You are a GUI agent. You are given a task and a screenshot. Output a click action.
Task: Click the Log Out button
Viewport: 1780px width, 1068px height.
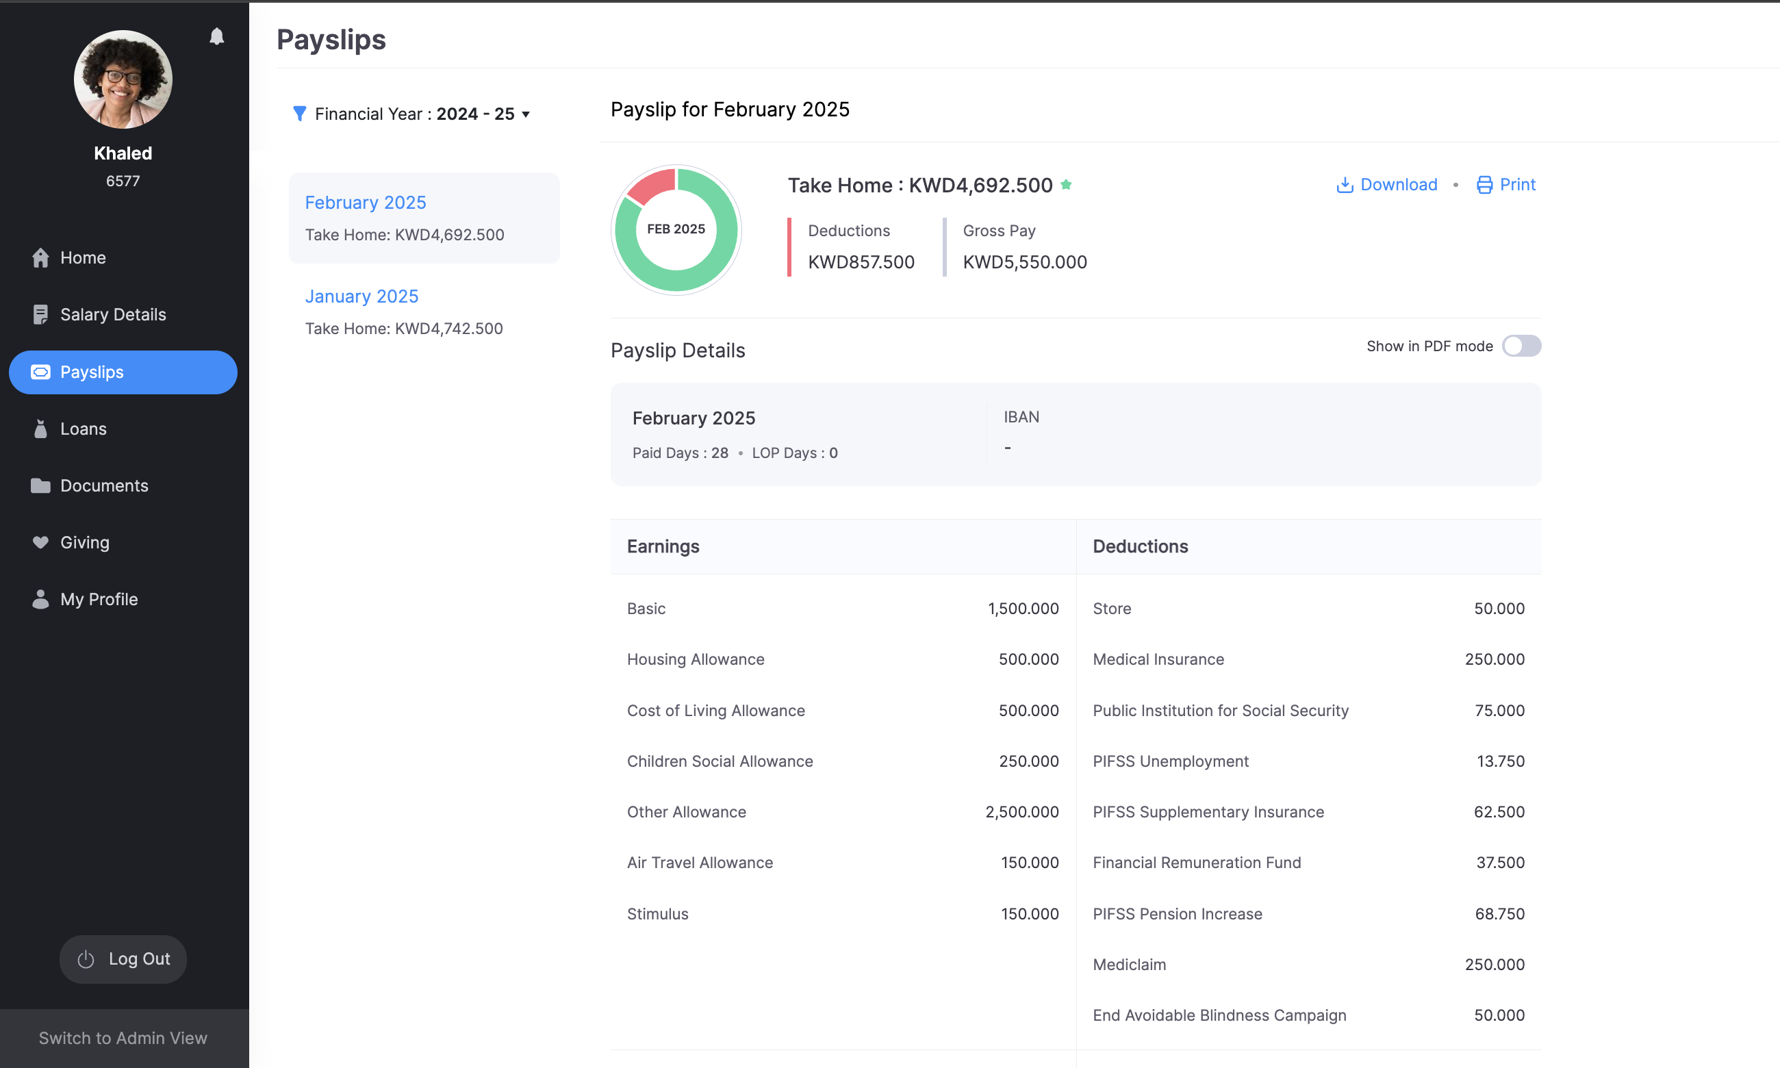pyautogui.click(x=123, y=959)
